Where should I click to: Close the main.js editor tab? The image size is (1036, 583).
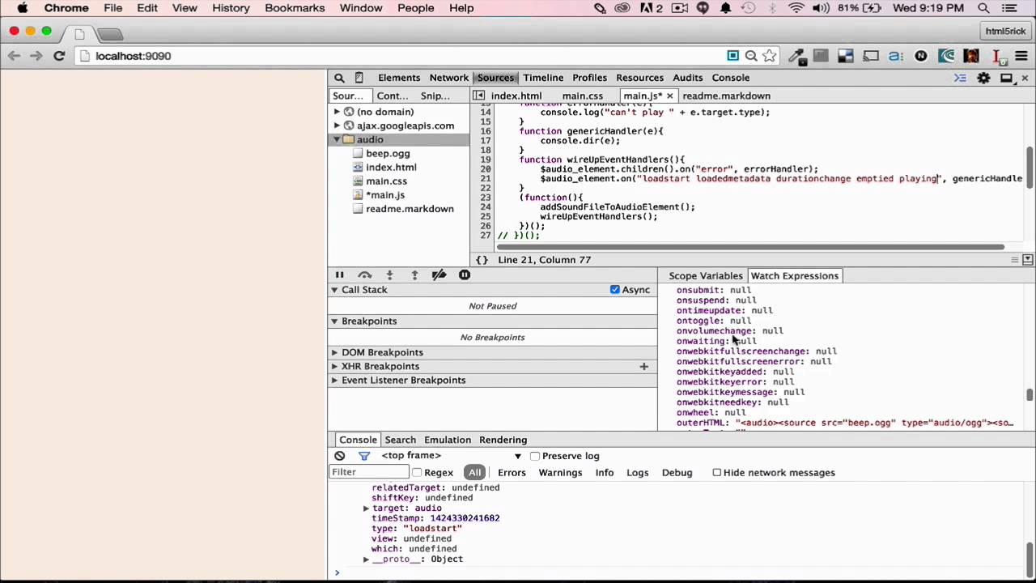click(x=669, y=96)
